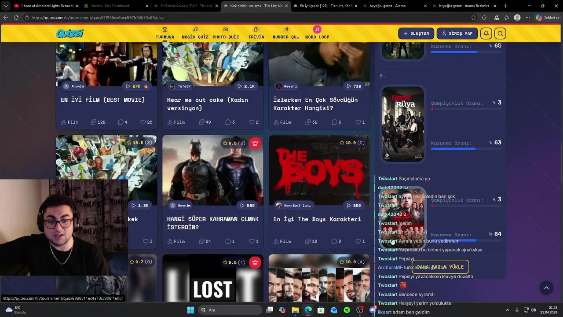Click the 10.0 rating on The Boys card
The width and height of the screenshot is (563, 317).
[x=352, y=143]
